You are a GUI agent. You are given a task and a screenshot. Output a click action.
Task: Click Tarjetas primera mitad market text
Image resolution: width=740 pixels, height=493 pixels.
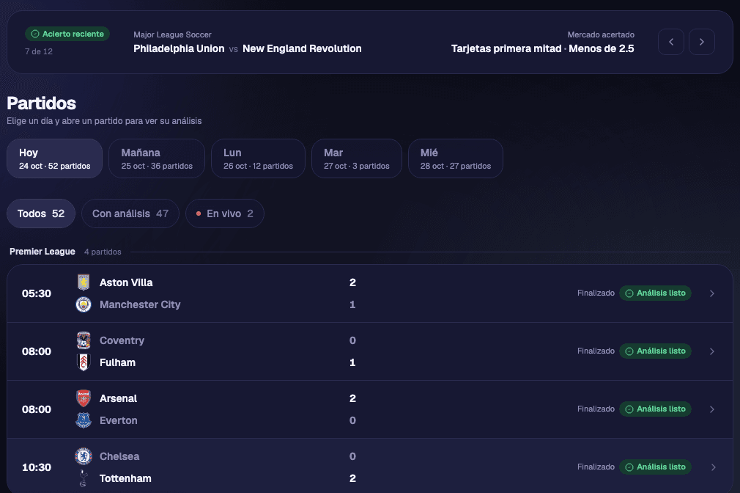506,48
